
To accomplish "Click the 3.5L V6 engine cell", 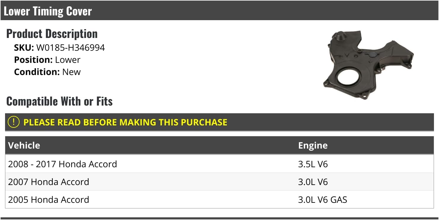I will point(313,164).
